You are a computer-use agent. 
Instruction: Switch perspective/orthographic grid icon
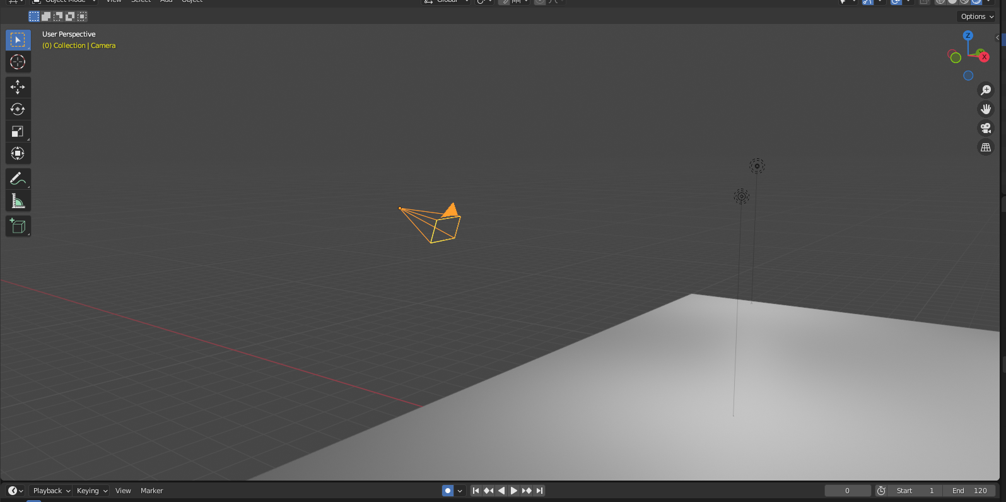coord(986,147)
